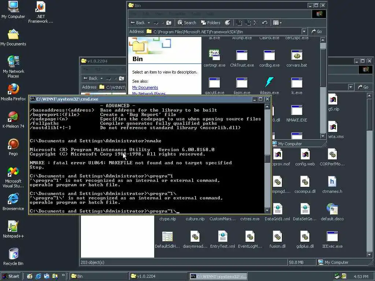The width and height of the screenshot is (375, 281).
Task: Click the Copy To icon in the Bin toolbar
Action: pyautogui.click(x=248, y=23)
